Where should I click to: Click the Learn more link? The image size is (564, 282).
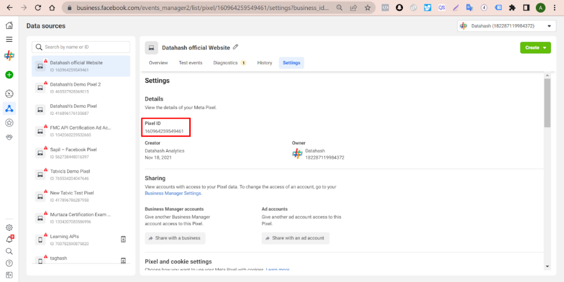(278, 269)
